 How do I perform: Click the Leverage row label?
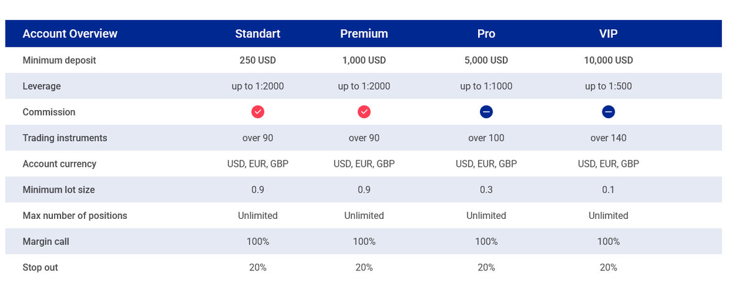click(x=42, y=86)
